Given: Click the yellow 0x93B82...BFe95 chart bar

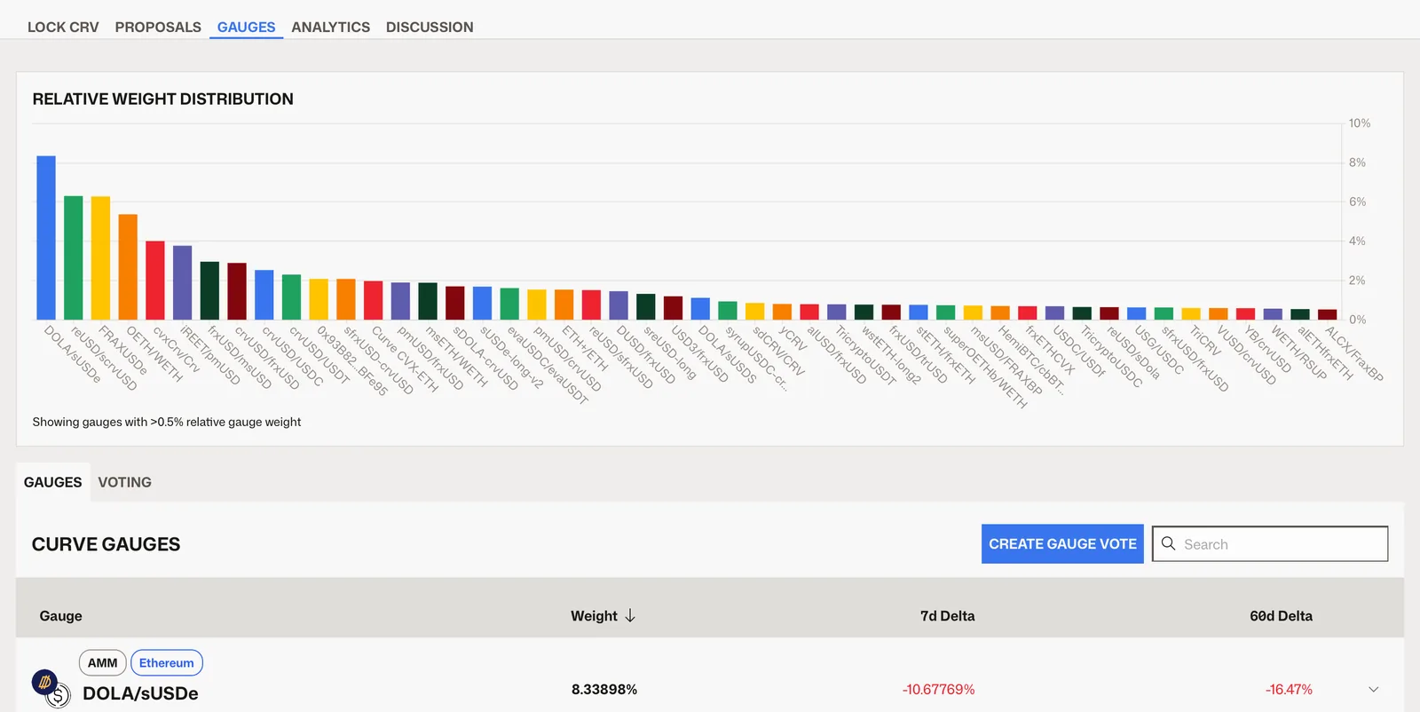Looking at the screenshot, I should tap(319, 299).
